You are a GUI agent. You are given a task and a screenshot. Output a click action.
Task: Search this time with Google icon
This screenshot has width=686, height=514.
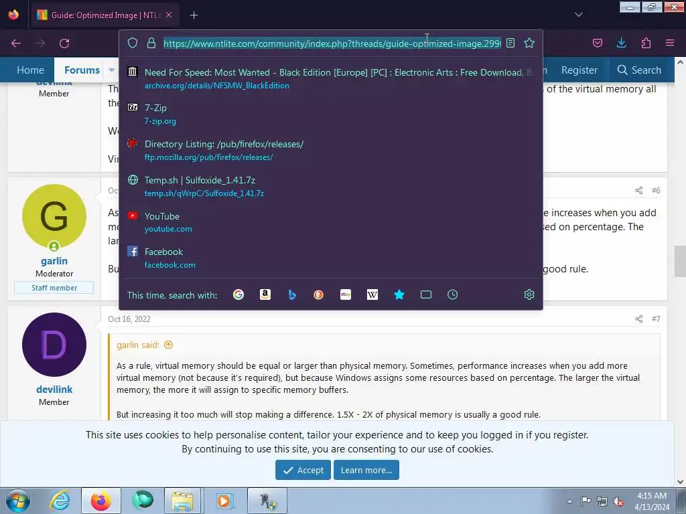(x=238, y=294)
